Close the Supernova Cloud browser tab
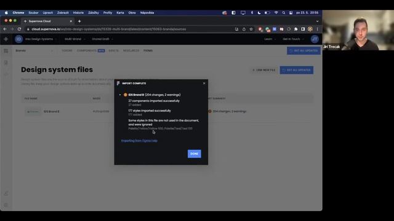Screen dimensions: 394x221 coord(71,21)
